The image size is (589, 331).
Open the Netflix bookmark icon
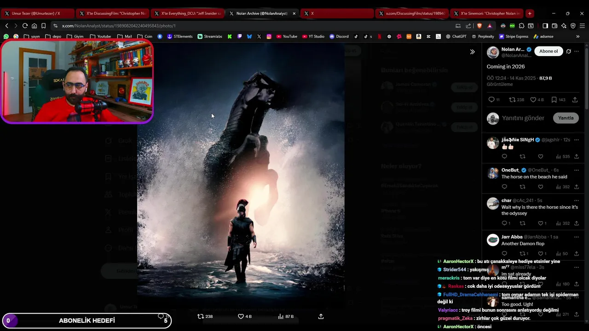click(380, 36)
